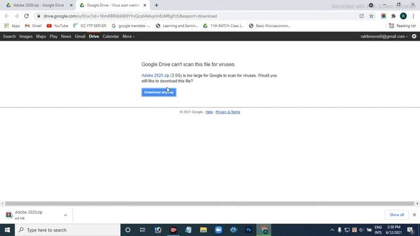
Task: Open the Reading list
Action: coord(402,26)
